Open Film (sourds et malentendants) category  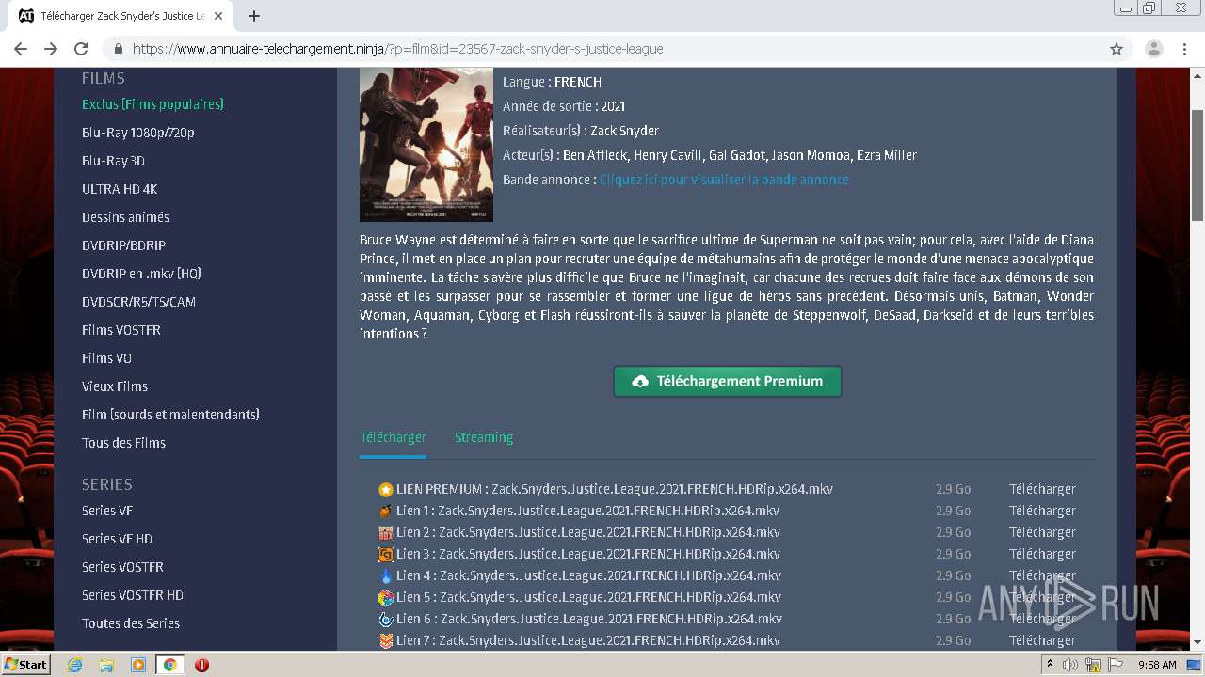tap(170, 415)
